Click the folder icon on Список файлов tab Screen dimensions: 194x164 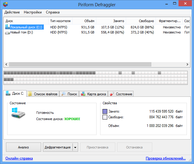click(30, 94)
